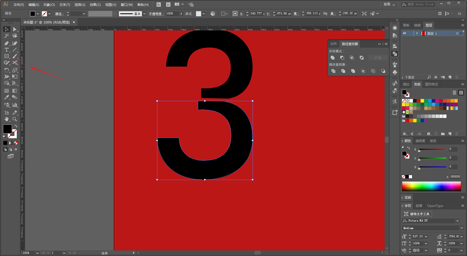The image size is (467, 256).
Task: Open the Medium font style dropdown
Action: [462, 228]
